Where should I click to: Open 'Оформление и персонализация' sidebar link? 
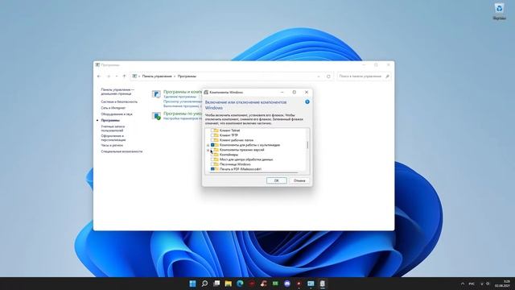point(113,138)
